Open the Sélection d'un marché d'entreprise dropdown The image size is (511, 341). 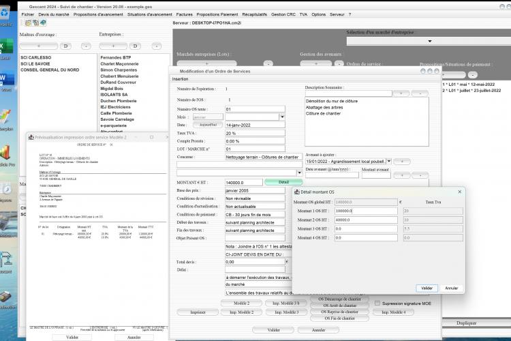tap(429, 41)
